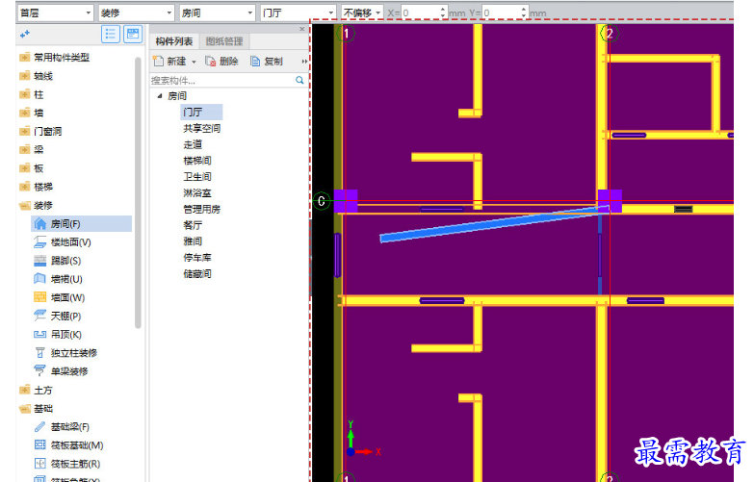Select the 墙面(W) wall surface icon
The width and height of the screenshot is (754, 482).
click(x=40, y=297)
